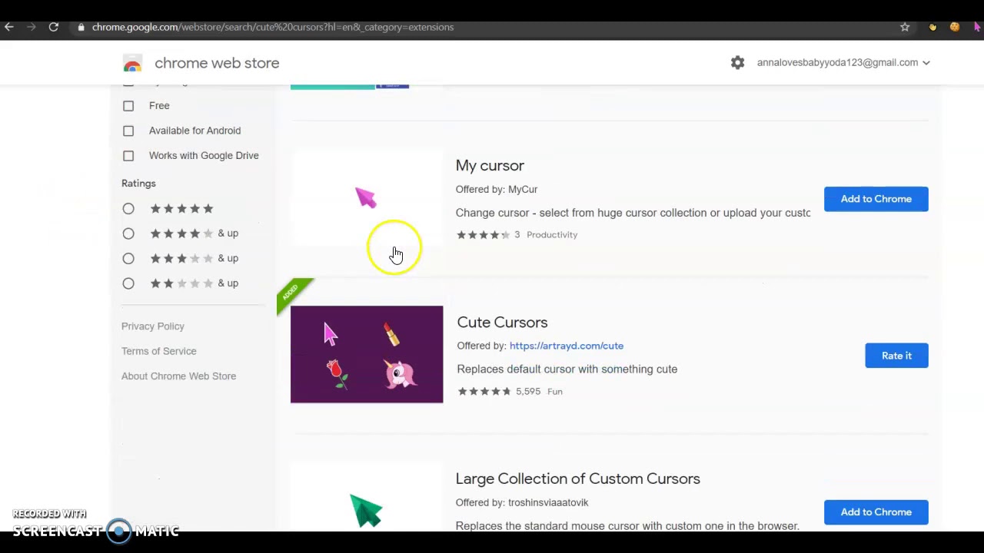Visit the https://artrayd.com/cute link
The width and height of the screenshot is (984, 553).
tap(567, 346)
